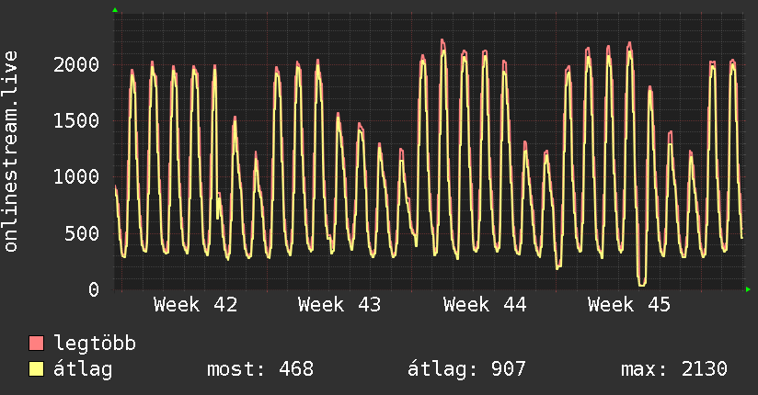Click the yellow átlag legend swatch
758x395 pixels.
37,369
